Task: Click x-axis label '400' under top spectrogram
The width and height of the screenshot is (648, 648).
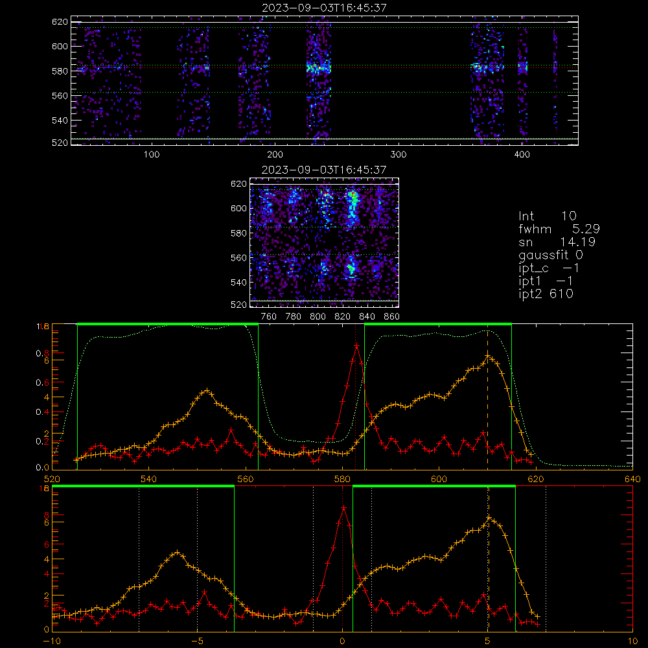Action: tap(522, 155)
